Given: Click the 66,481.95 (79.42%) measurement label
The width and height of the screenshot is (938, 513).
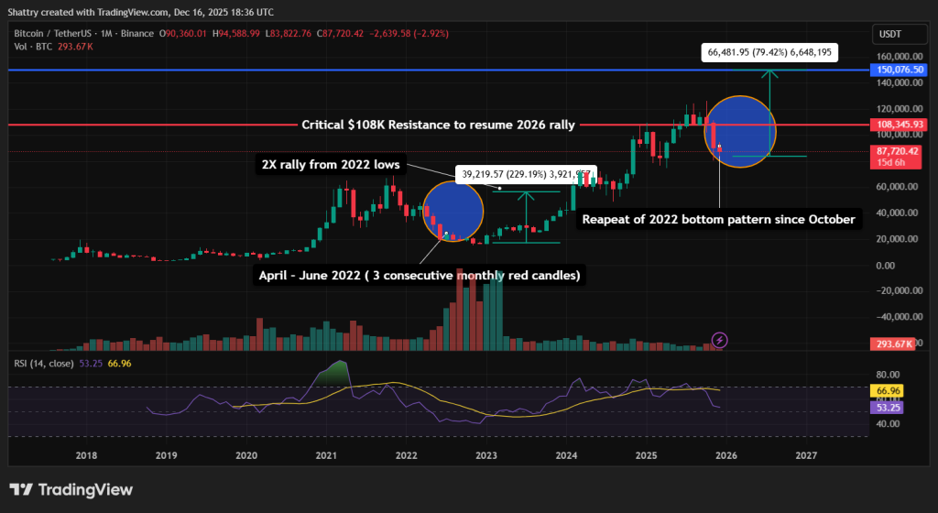Looking at the screenshot, I should coord(769,52).
